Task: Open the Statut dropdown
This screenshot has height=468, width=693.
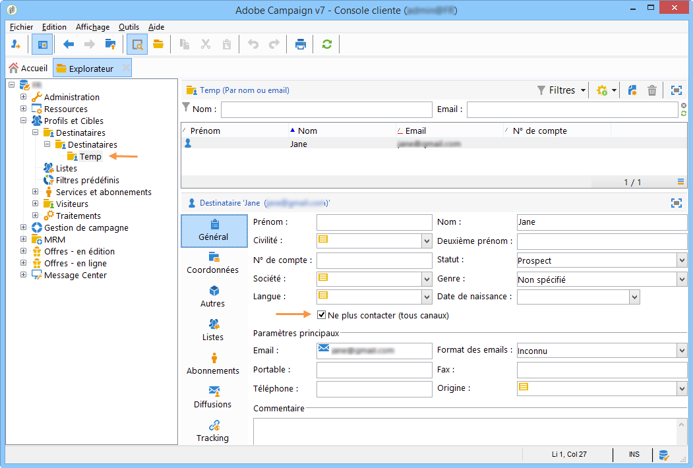Action: pos(682,260)
